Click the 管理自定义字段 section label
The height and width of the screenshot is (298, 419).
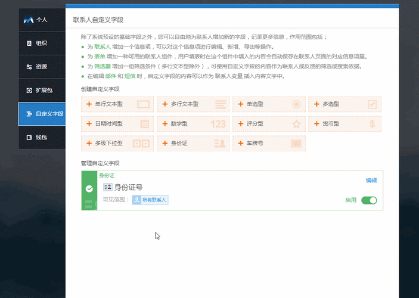click(100, 163)
